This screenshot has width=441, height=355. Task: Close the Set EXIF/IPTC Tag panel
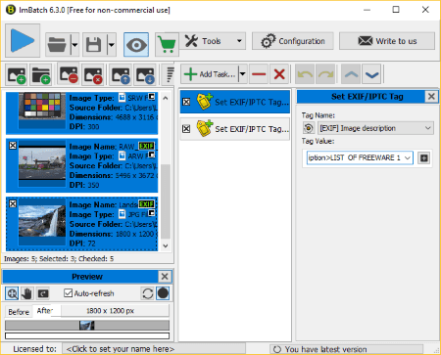pyautogui.click(x=431, y=97)
